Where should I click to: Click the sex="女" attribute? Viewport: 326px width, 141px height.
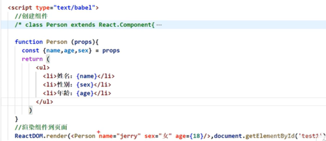point(158,136)
